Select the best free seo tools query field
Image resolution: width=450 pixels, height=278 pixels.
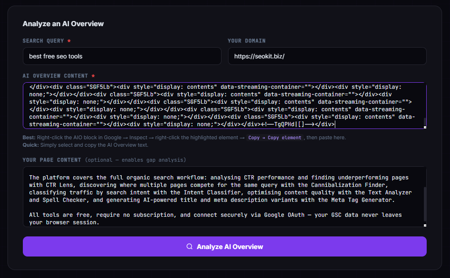click(x=122, y=56)
